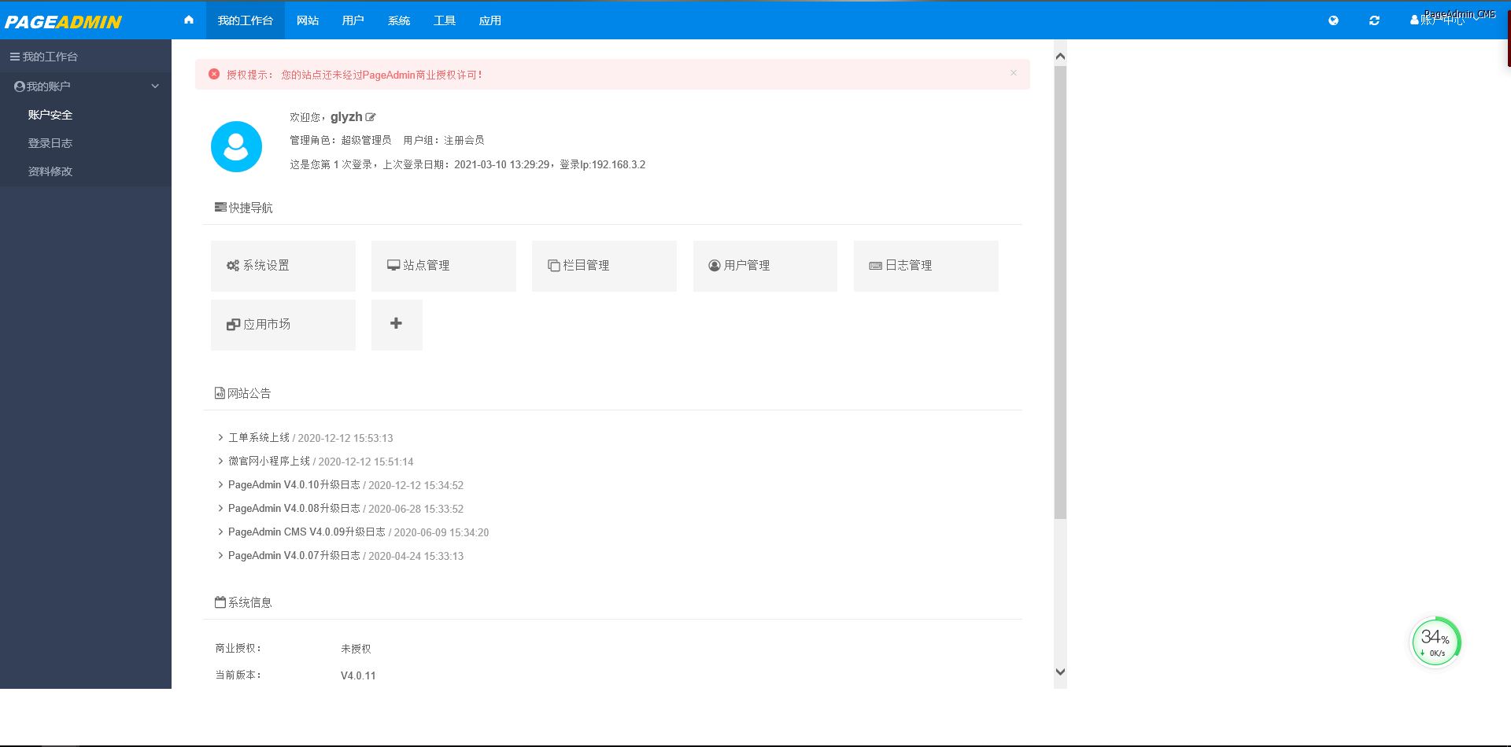Image resolution: width=1511 pixels, height=747 pixels.
Task: Toggle the 我的工作台 sidebar menu header
Action: (x=85, y=57)
